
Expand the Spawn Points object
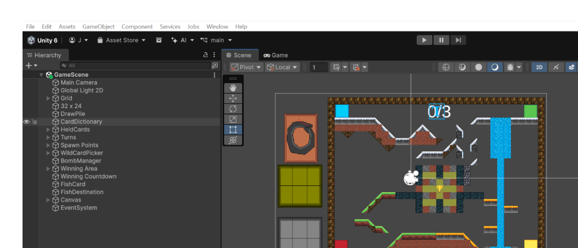(48, 145)
